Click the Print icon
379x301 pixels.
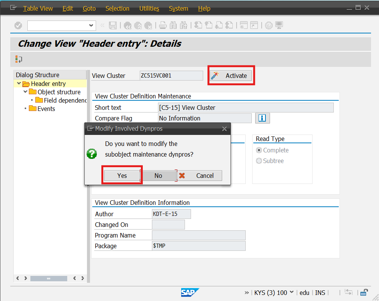pos(163,25)
